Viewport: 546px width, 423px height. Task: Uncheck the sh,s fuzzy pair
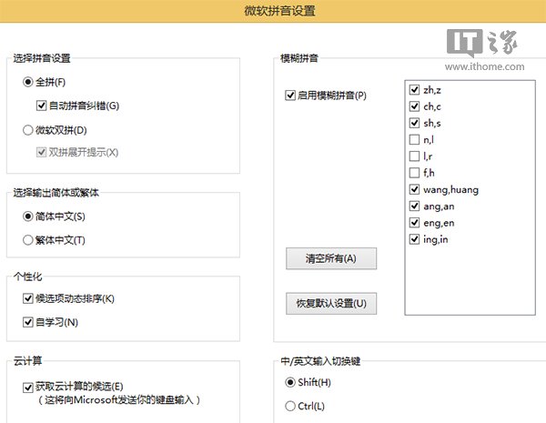tap(415, 124)
